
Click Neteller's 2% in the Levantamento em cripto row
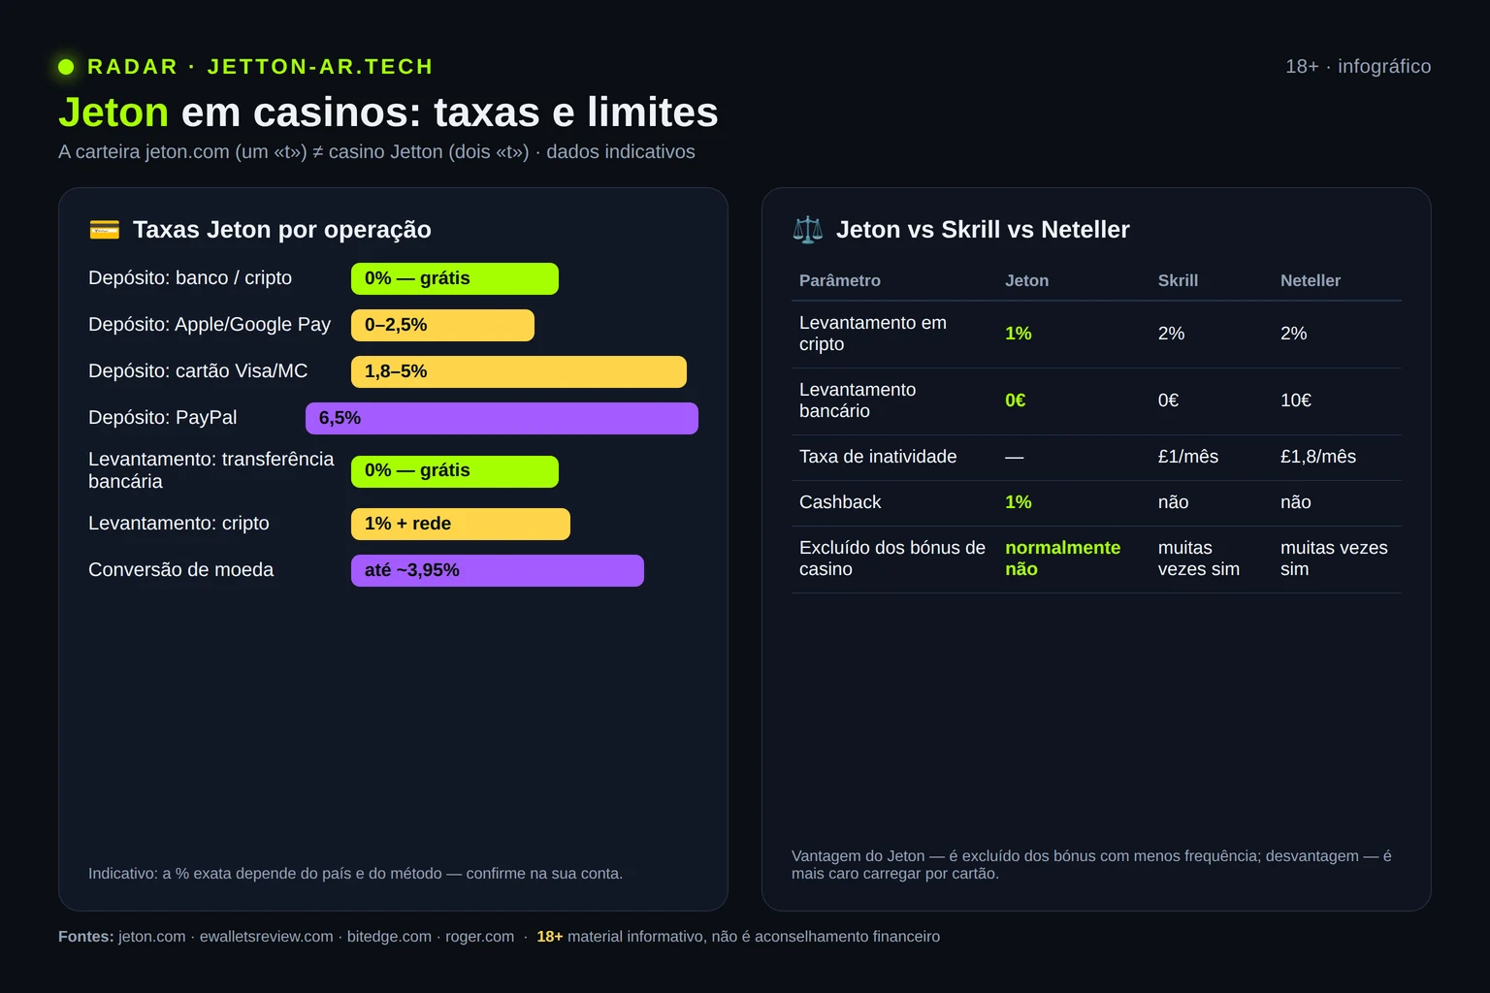click(x=1294, y=334)
